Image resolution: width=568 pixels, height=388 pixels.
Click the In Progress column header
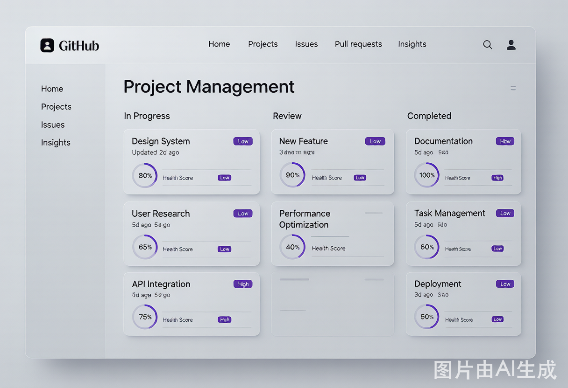[x=147, y=116]
